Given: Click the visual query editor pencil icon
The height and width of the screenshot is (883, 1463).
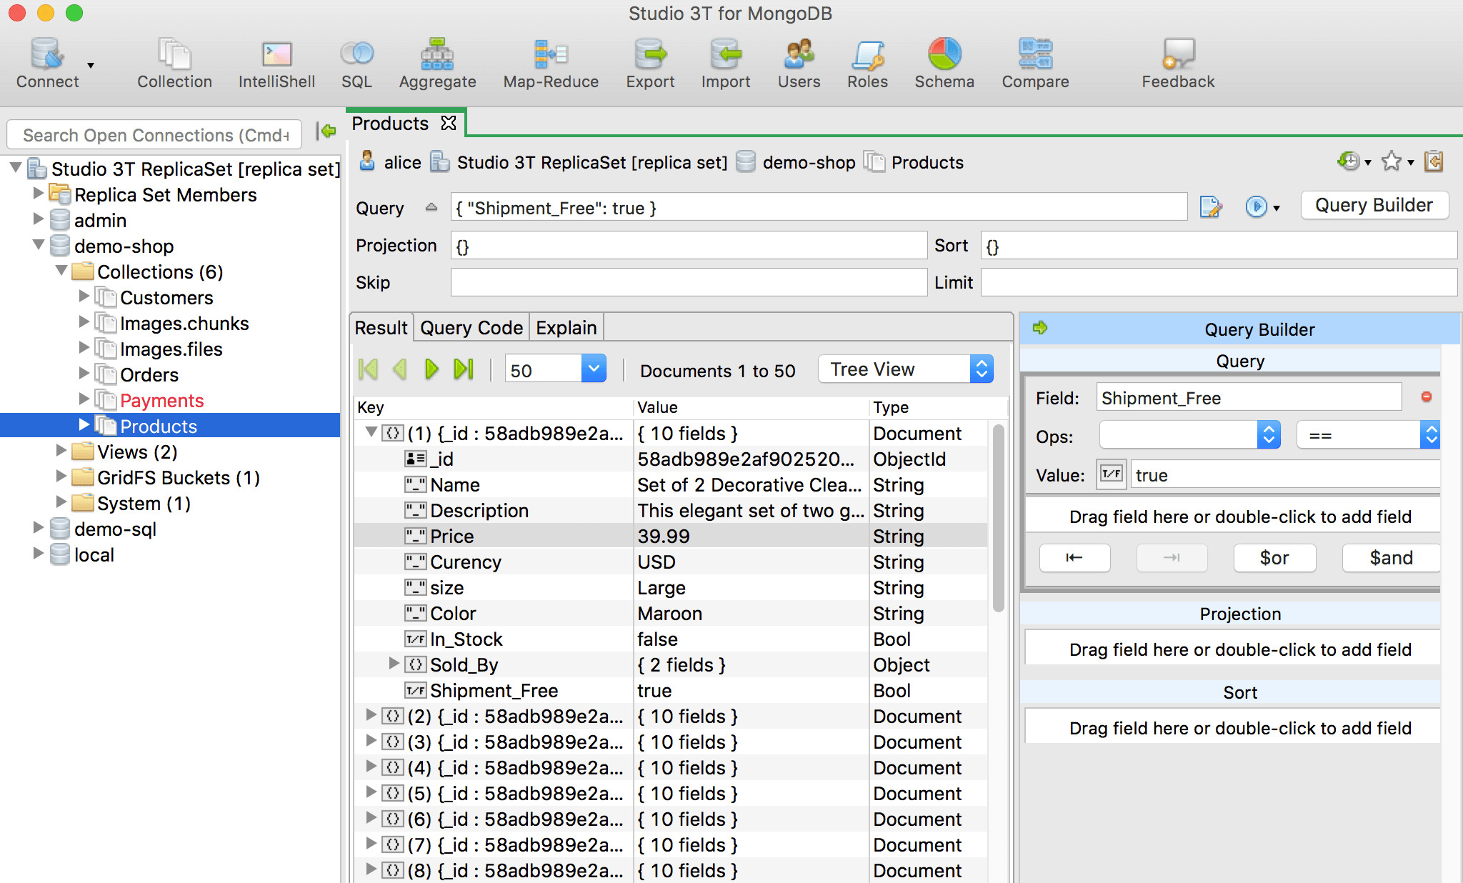Looking at the screenshot, I should [x=1211, y=207].
